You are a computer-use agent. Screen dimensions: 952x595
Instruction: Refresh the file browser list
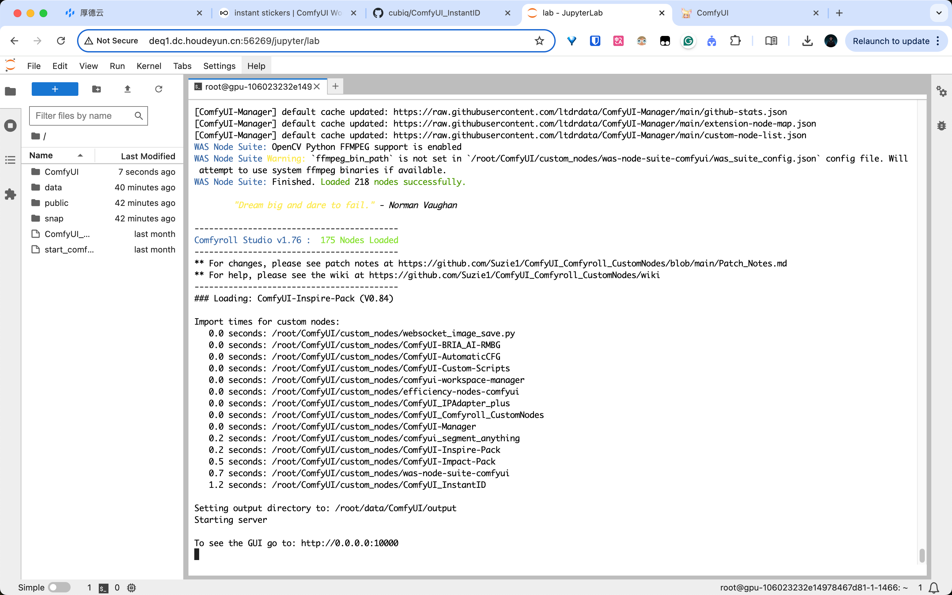(x=159, y=89)
